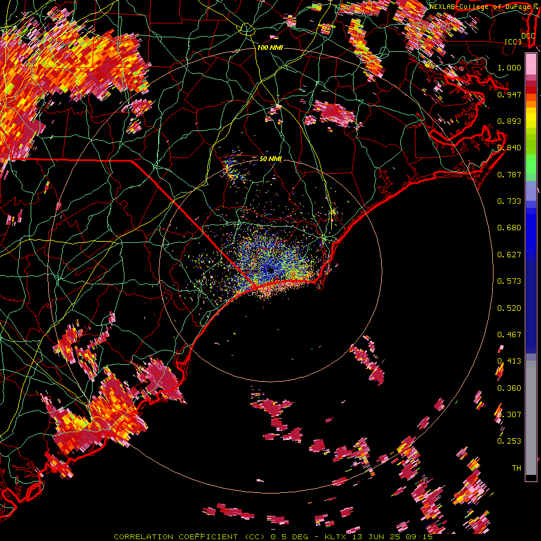The image size is (541, 541).
Task: Click the 0.733 scale value
Action: point(509,201)
